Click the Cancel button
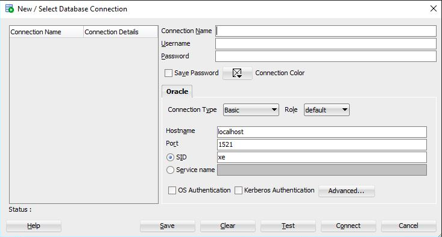Screen dimensions: 442x237 click(408, 226)
